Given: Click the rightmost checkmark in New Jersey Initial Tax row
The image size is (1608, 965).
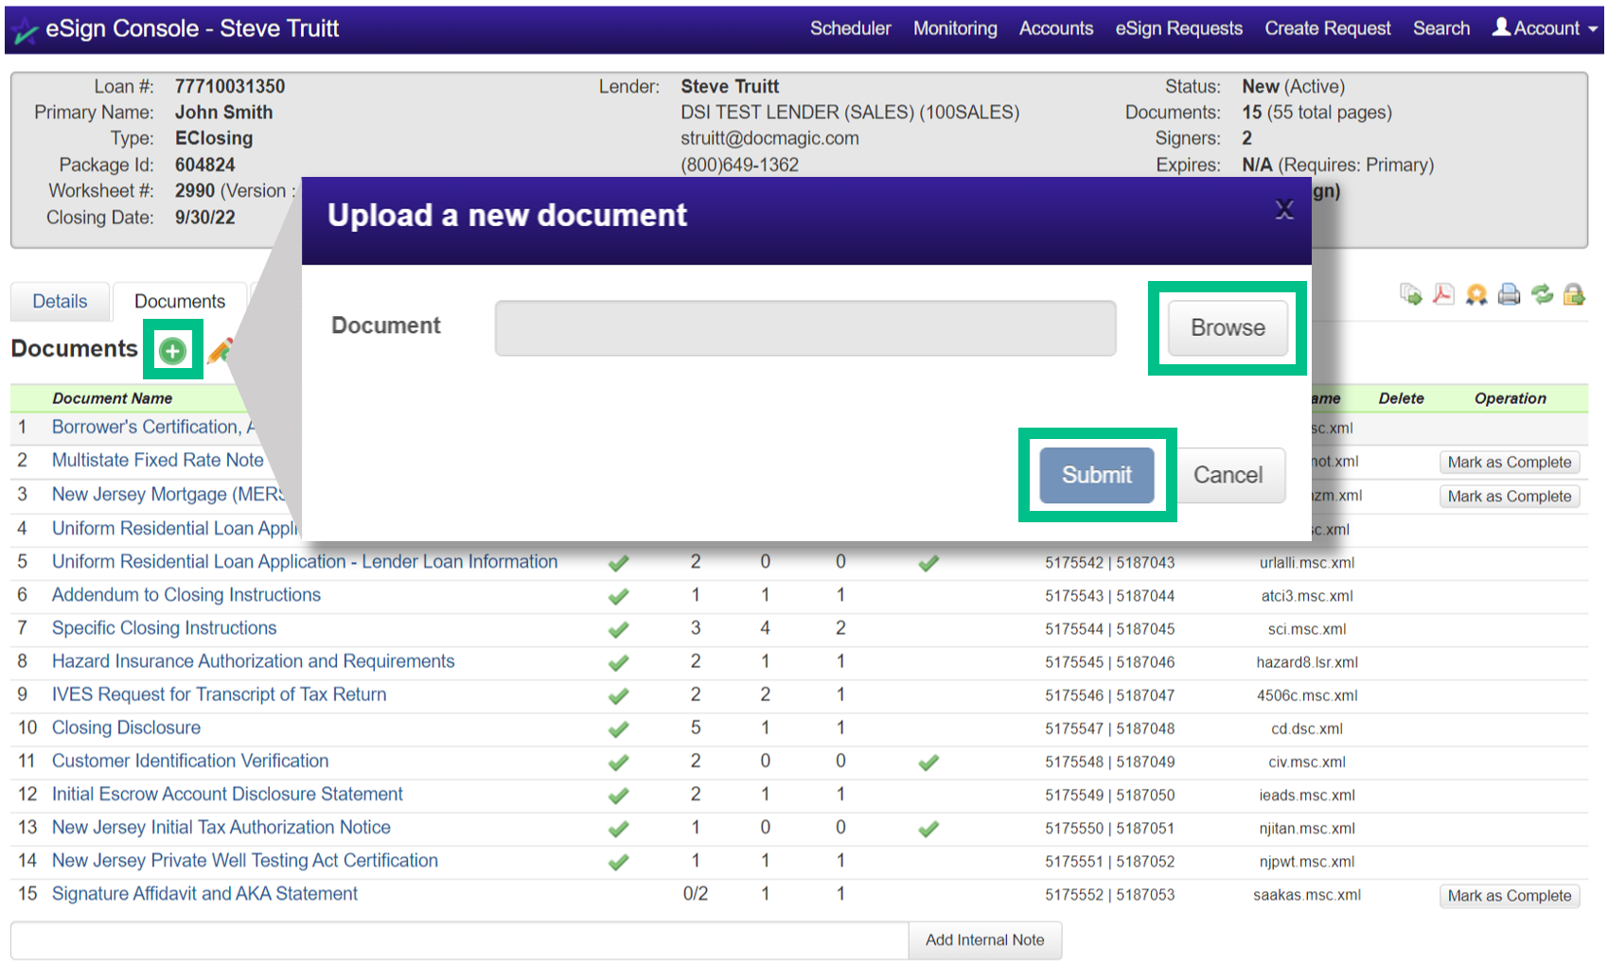Looking at the screenshot, I should click(928, 828).
